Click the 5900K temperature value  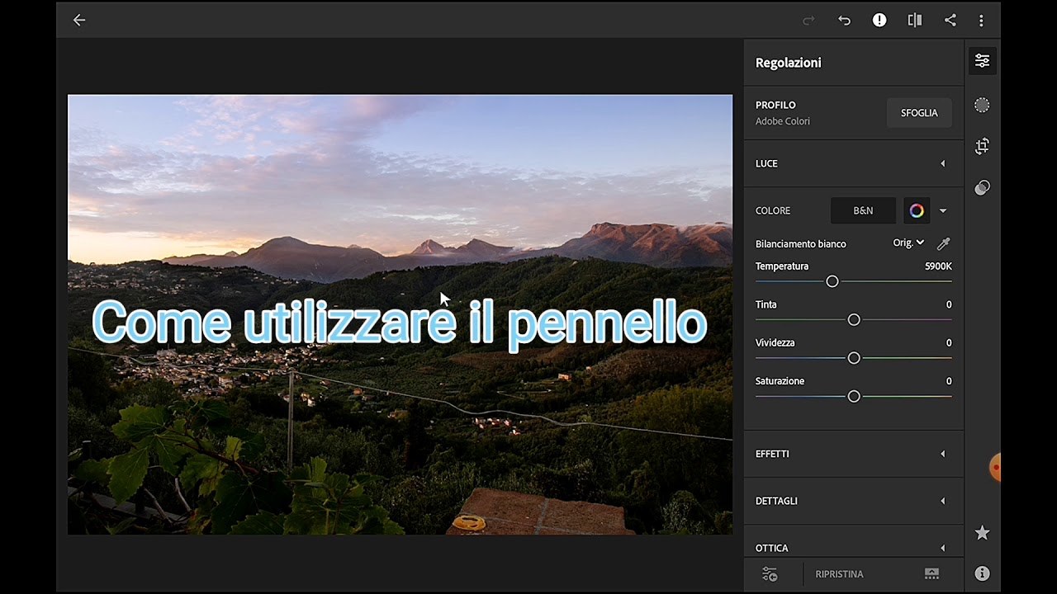938,266
